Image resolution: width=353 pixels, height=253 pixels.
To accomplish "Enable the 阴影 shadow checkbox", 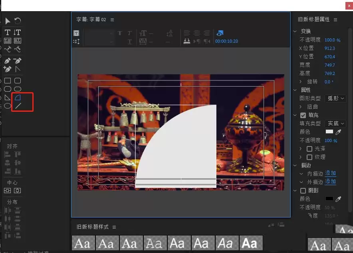I will [303, 191].
